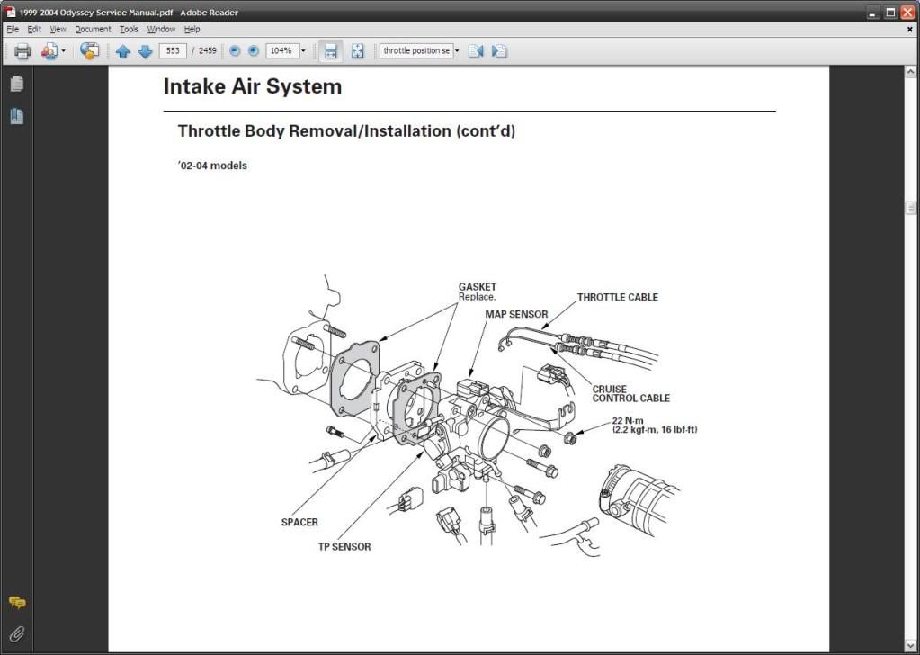Viewport: 920px width, 655px height.
Task: Open the File menu
Action: point(12,29)
